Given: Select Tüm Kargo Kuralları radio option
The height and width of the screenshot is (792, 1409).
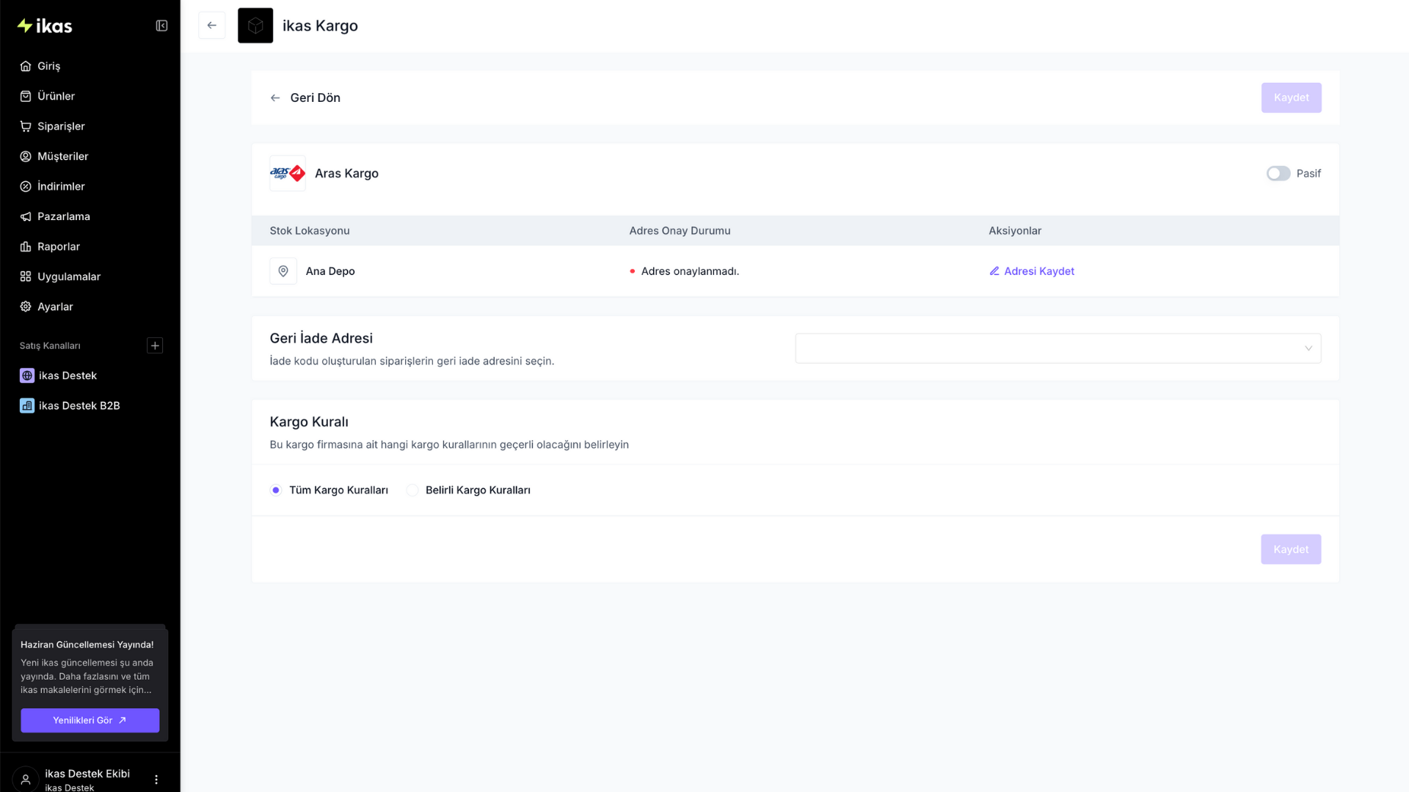Looking at the screenshot, I should click(x=276, y=490).
